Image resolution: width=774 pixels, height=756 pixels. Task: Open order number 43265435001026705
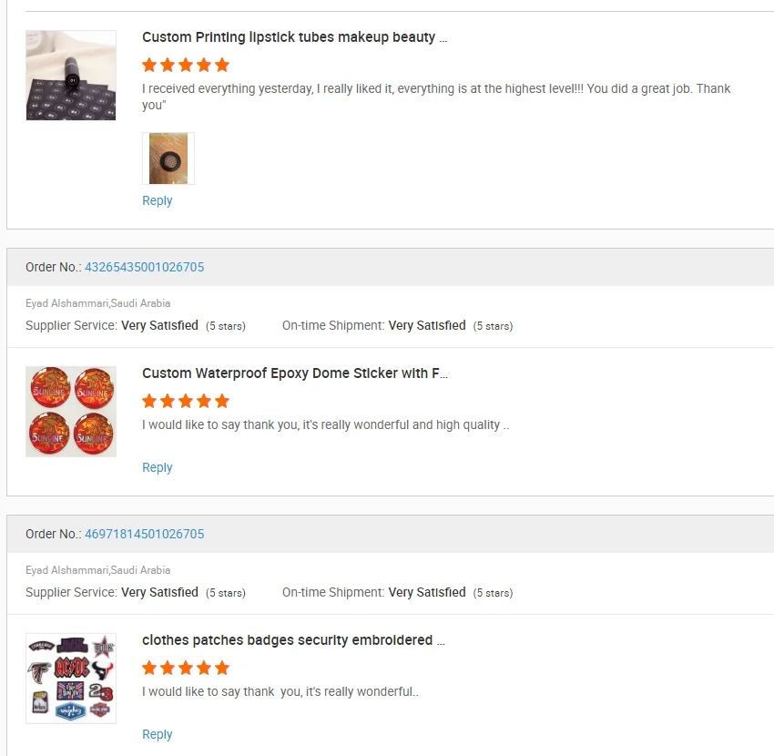(x=144, y=267)
